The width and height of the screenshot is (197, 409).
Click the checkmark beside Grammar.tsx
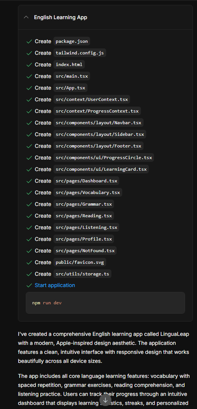29,204
